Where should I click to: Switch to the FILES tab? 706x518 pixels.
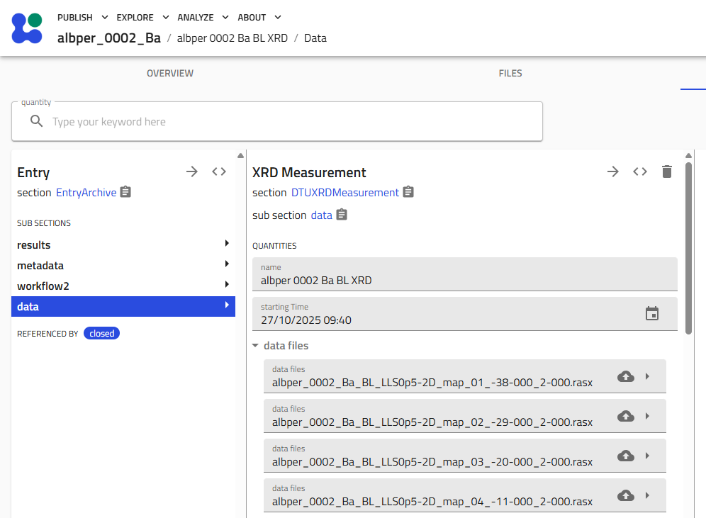click(x=510, y=73)
